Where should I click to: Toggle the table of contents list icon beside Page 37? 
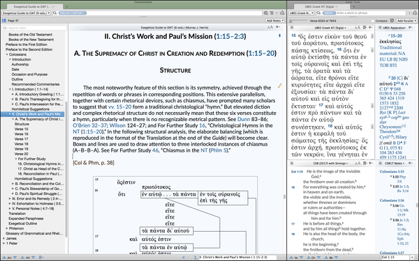coord(4,20)
